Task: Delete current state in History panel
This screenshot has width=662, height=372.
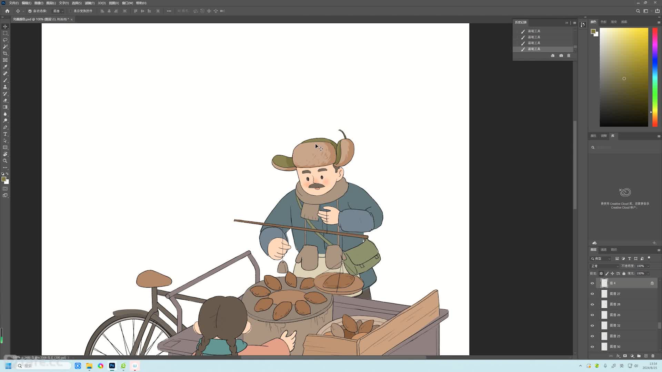Action: click(569, 55)
